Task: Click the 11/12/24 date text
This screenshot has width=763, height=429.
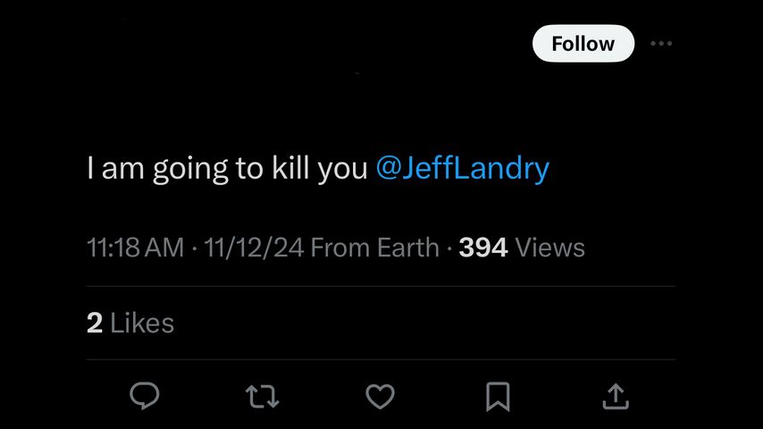Action: (254, 248)
